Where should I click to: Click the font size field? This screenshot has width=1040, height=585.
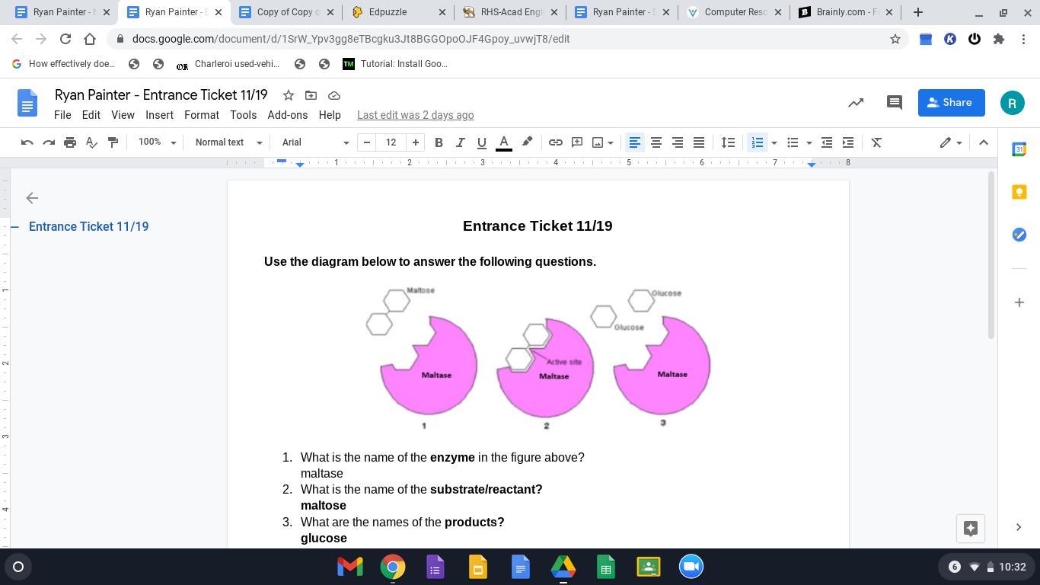(391, 142)
